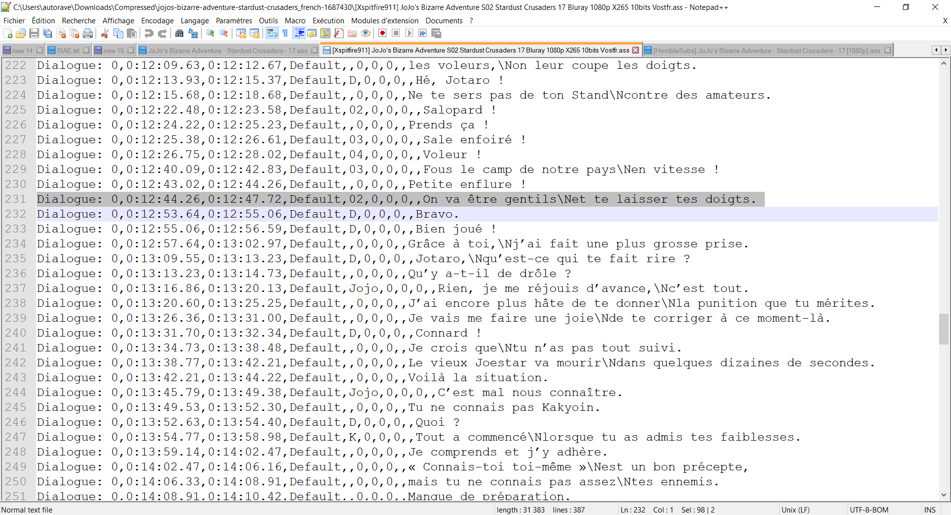Click the UTF-8-BOM encoding indicator
This screenshot has width=951, height=515.
pyautogui.click(x=869, y=510)
